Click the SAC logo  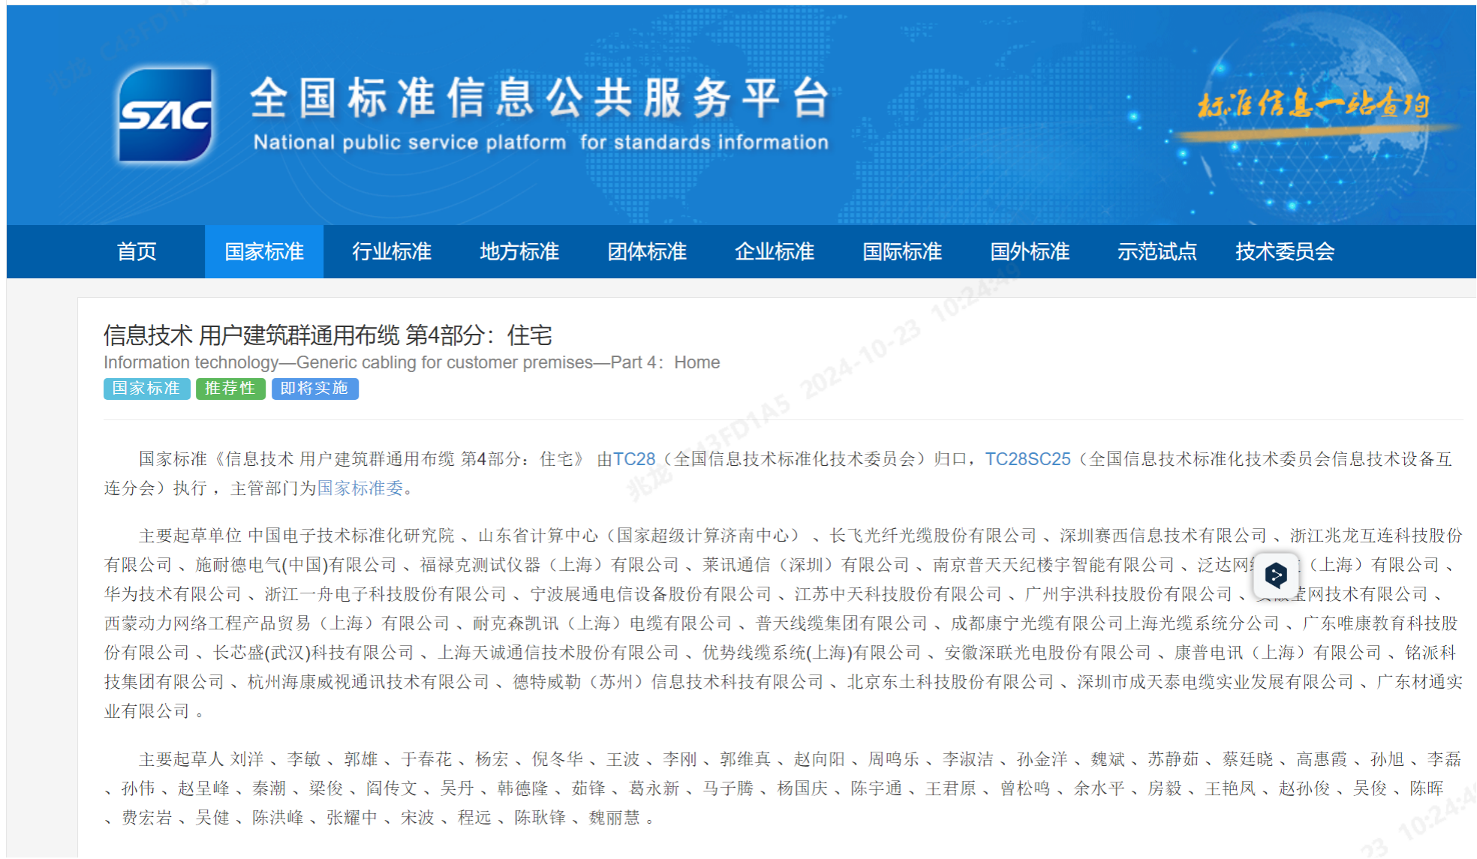point(165,113)
